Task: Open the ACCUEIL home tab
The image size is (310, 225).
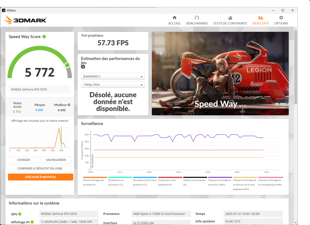Action: click(174, 20)
